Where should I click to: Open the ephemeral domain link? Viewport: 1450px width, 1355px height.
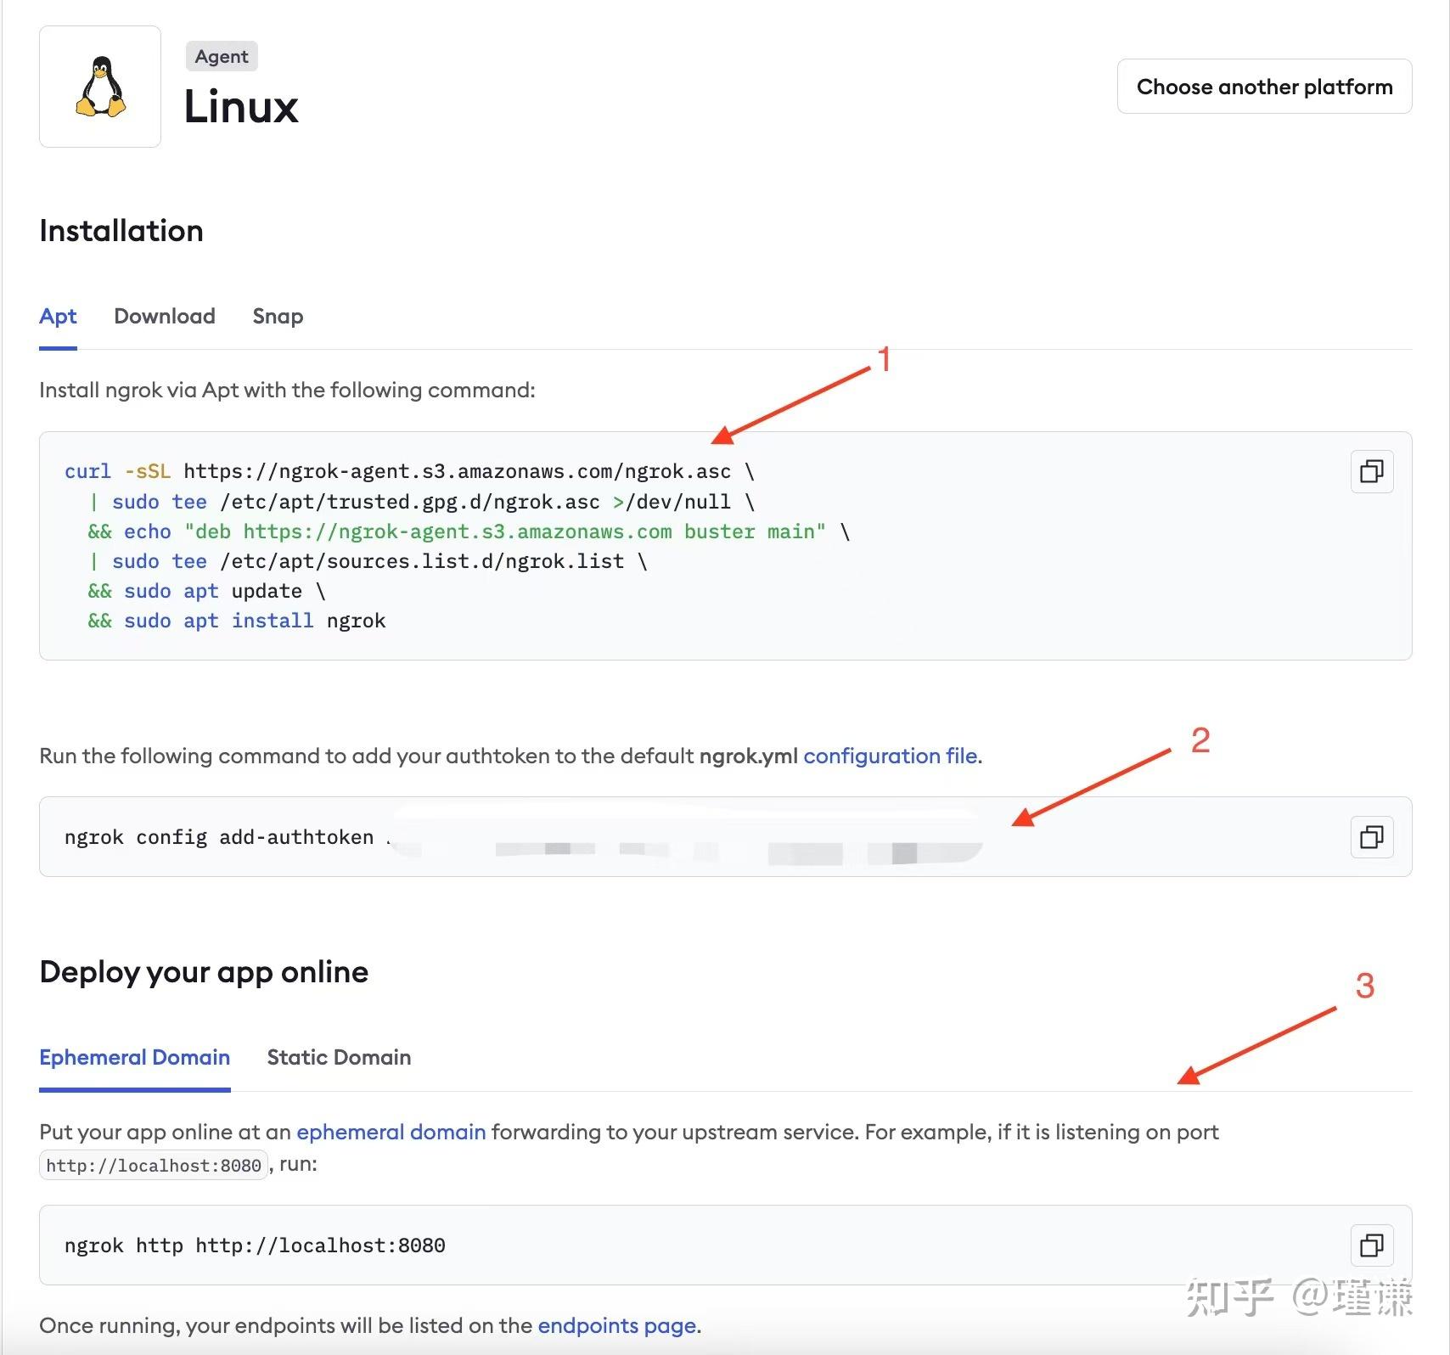[x=391, y=1132]
